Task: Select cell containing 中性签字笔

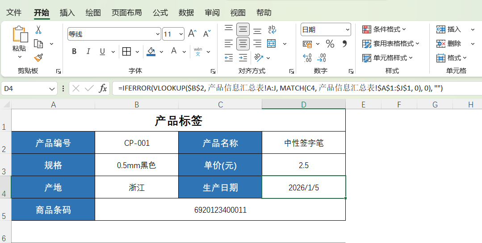Action: pyautogui.click(x=304, y=143)
